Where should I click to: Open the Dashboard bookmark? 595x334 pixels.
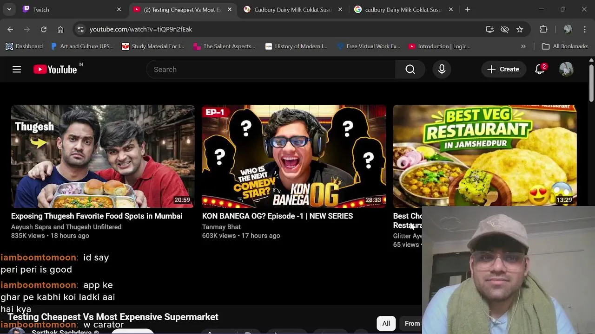24,46
